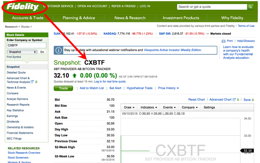The width and height of the screenshot is (260, 163).
Task: Open the Snapshot view dropdown
Action: point(22,52)
